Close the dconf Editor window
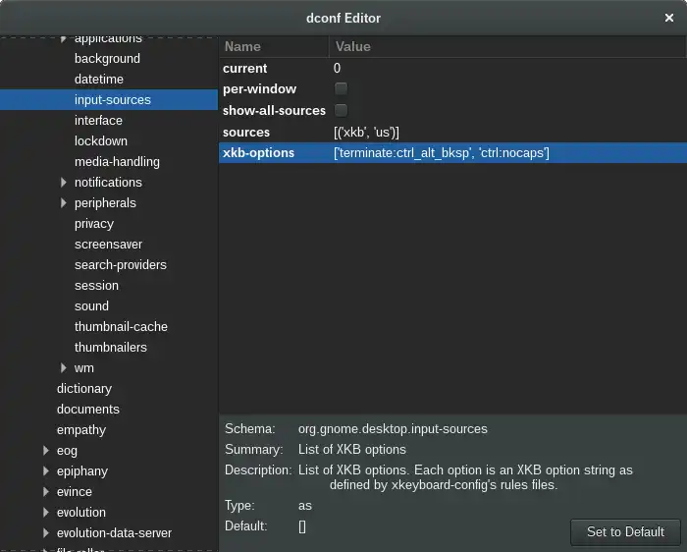 pos(669,18)
